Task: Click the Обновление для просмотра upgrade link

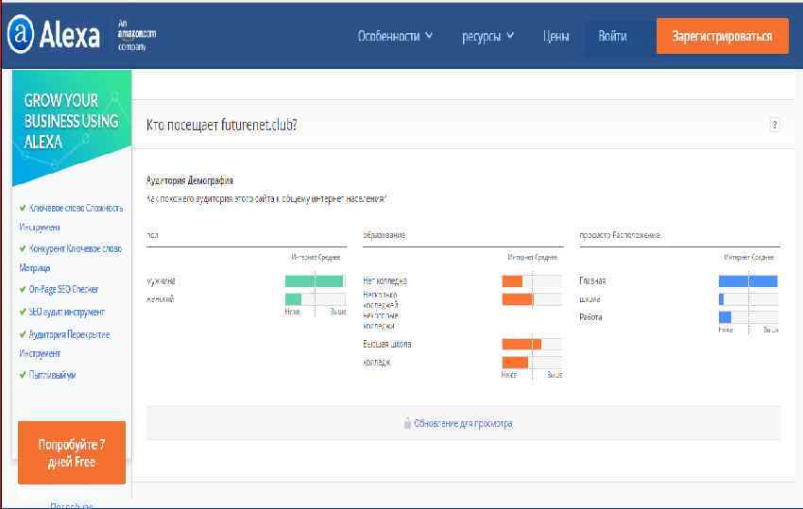Action: 463,423
